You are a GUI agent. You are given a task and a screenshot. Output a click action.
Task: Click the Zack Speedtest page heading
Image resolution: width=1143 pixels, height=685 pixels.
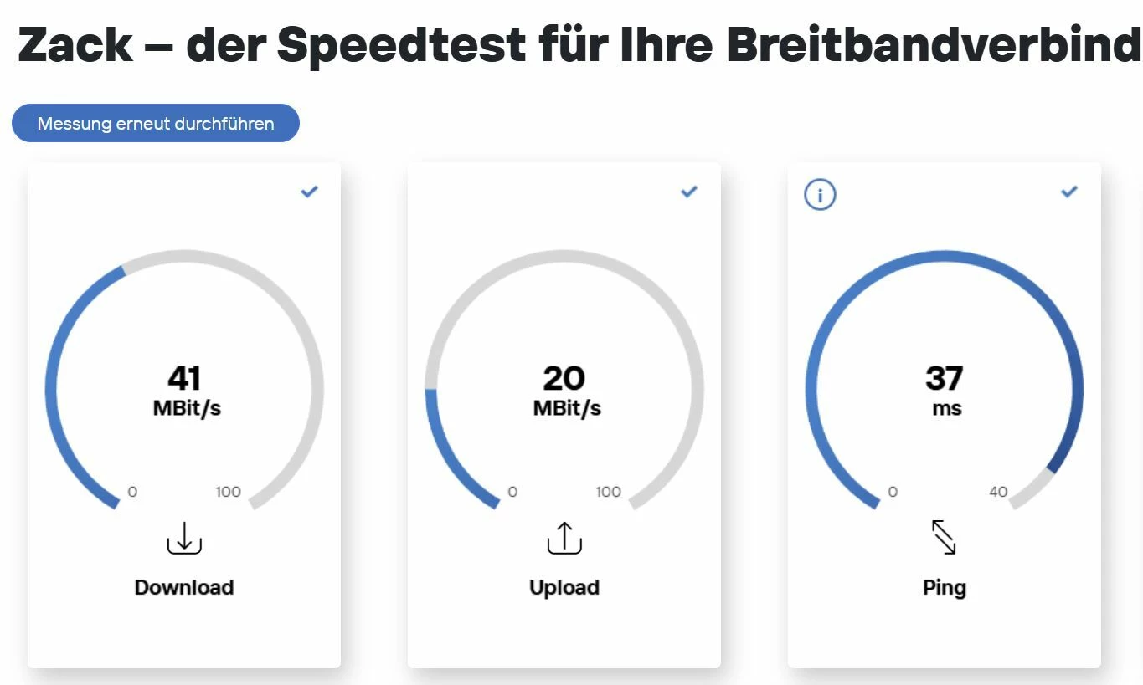[x=579, y=43]
